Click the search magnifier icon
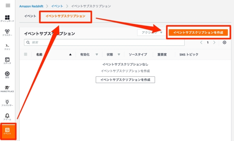 [28, 42]
